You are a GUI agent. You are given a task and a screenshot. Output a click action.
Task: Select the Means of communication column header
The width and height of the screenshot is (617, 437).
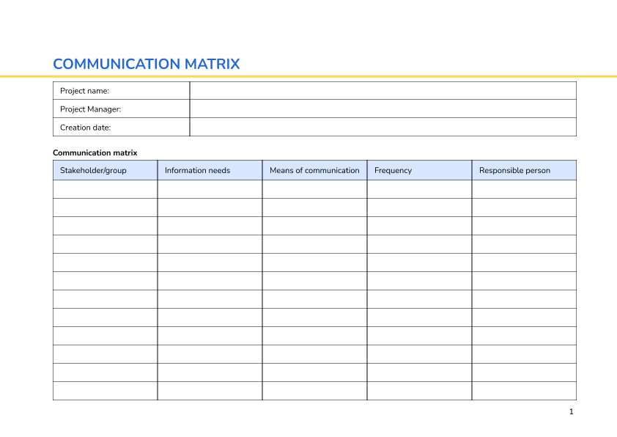[314, 170]
